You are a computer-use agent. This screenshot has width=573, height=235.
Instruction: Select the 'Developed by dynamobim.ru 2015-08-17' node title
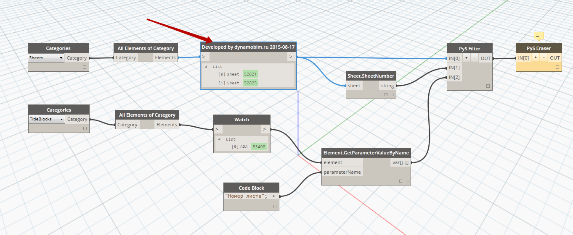[248, 47]
